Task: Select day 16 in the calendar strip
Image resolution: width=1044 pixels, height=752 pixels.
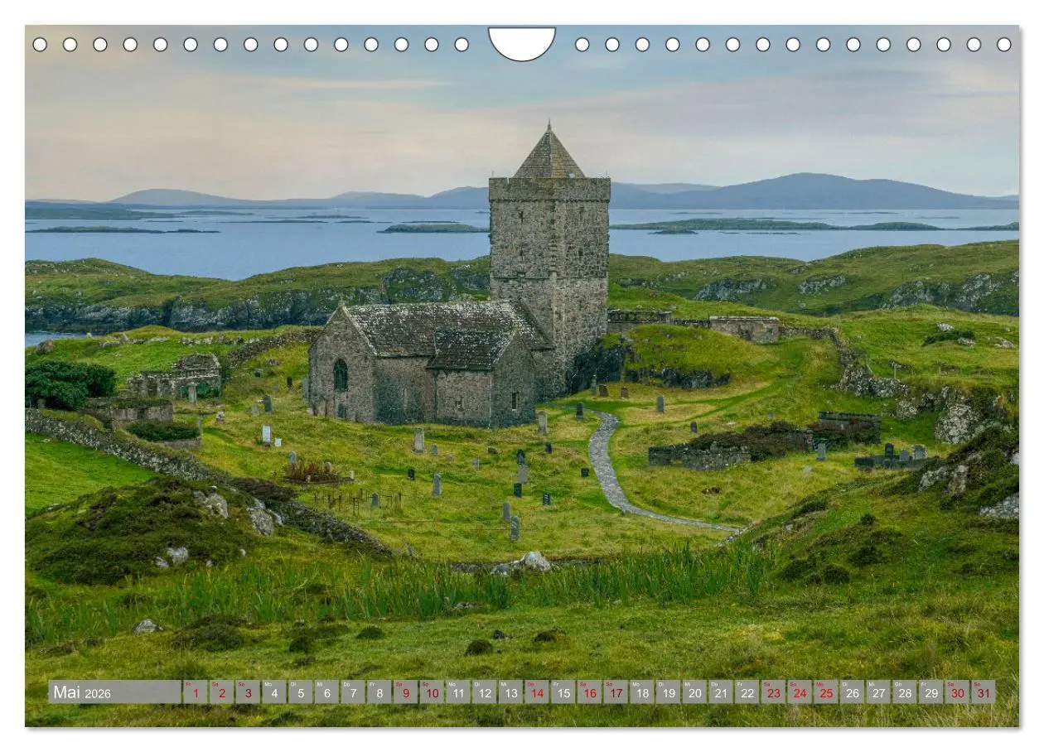Action: click(589, 692)
